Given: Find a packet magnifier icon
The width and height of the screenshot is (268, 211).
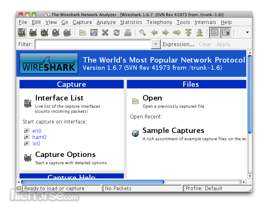Looking at the screenshot, I should click(x=143, y=33).
